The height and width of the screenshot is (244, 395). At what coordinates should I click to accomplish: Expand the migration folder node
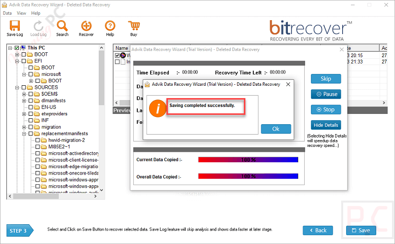24,127
